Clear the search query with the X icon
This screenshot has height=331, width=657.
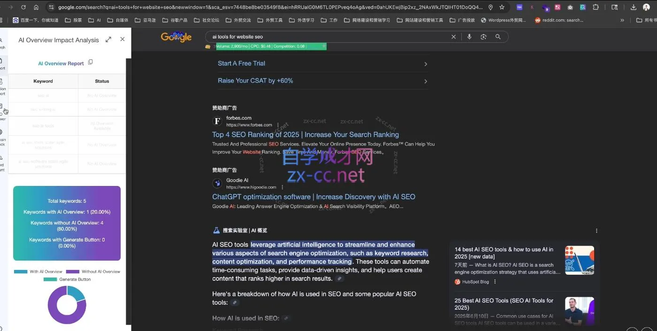coord(453,37)
